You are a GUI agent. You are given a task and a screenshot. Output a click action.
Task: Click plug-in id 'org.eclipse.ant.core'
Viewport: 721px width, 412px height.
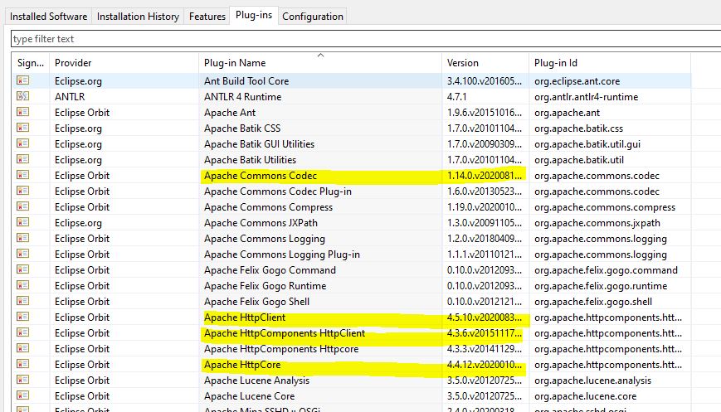[x=577, y=81]
